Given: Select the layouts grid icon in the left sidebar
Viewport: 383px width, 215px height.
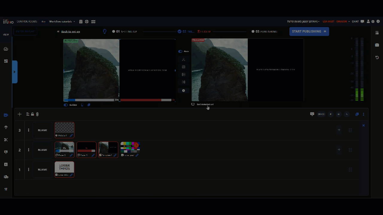Looking at the screenshot, I should 6,61.
